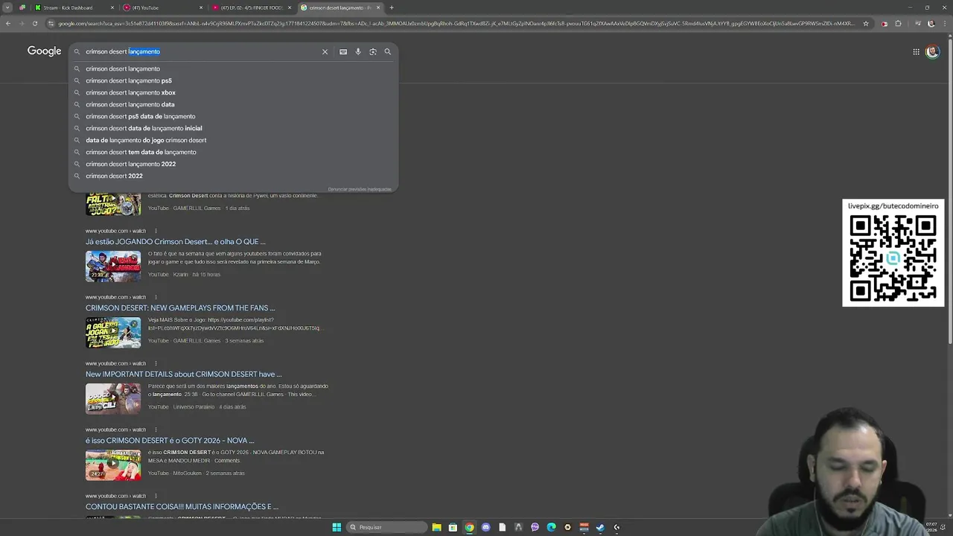Open 'New IMPORTANT DETAILS about CRIMSON DESERT' result

point(184,374)
